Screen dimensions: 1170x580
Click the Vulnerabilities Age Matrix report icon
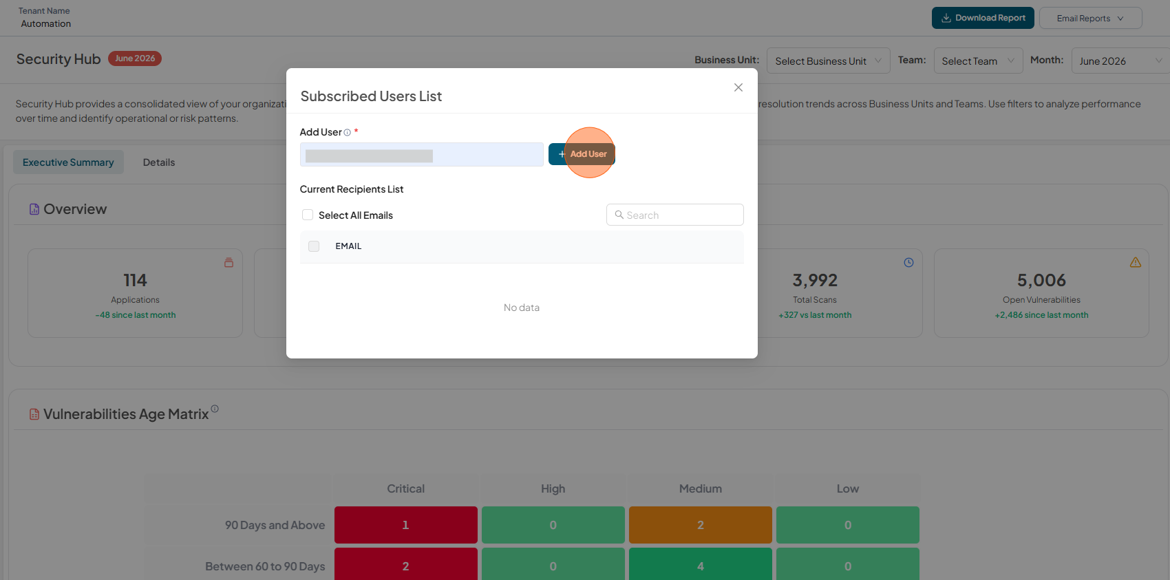[x=34, y=414]
